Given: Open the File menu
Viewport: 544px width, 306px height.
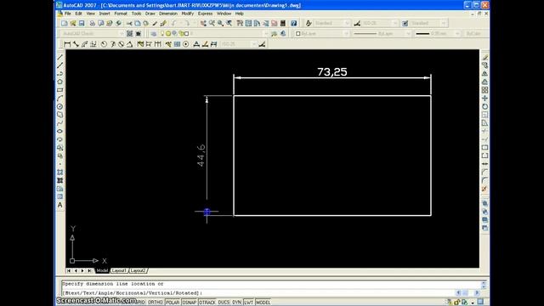Looking at the screenshot, I should 68,14.
